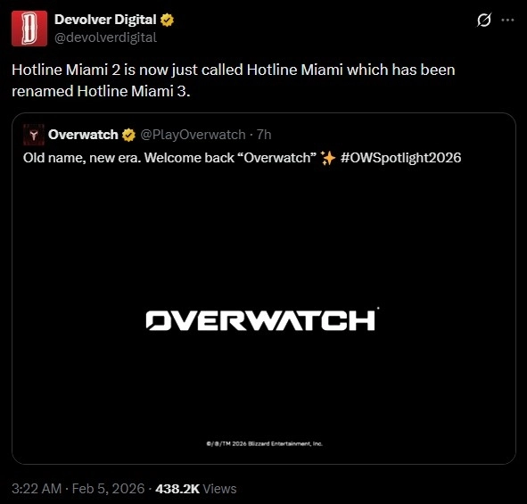Open the Overwatch account name in quote

pos(83,135)
